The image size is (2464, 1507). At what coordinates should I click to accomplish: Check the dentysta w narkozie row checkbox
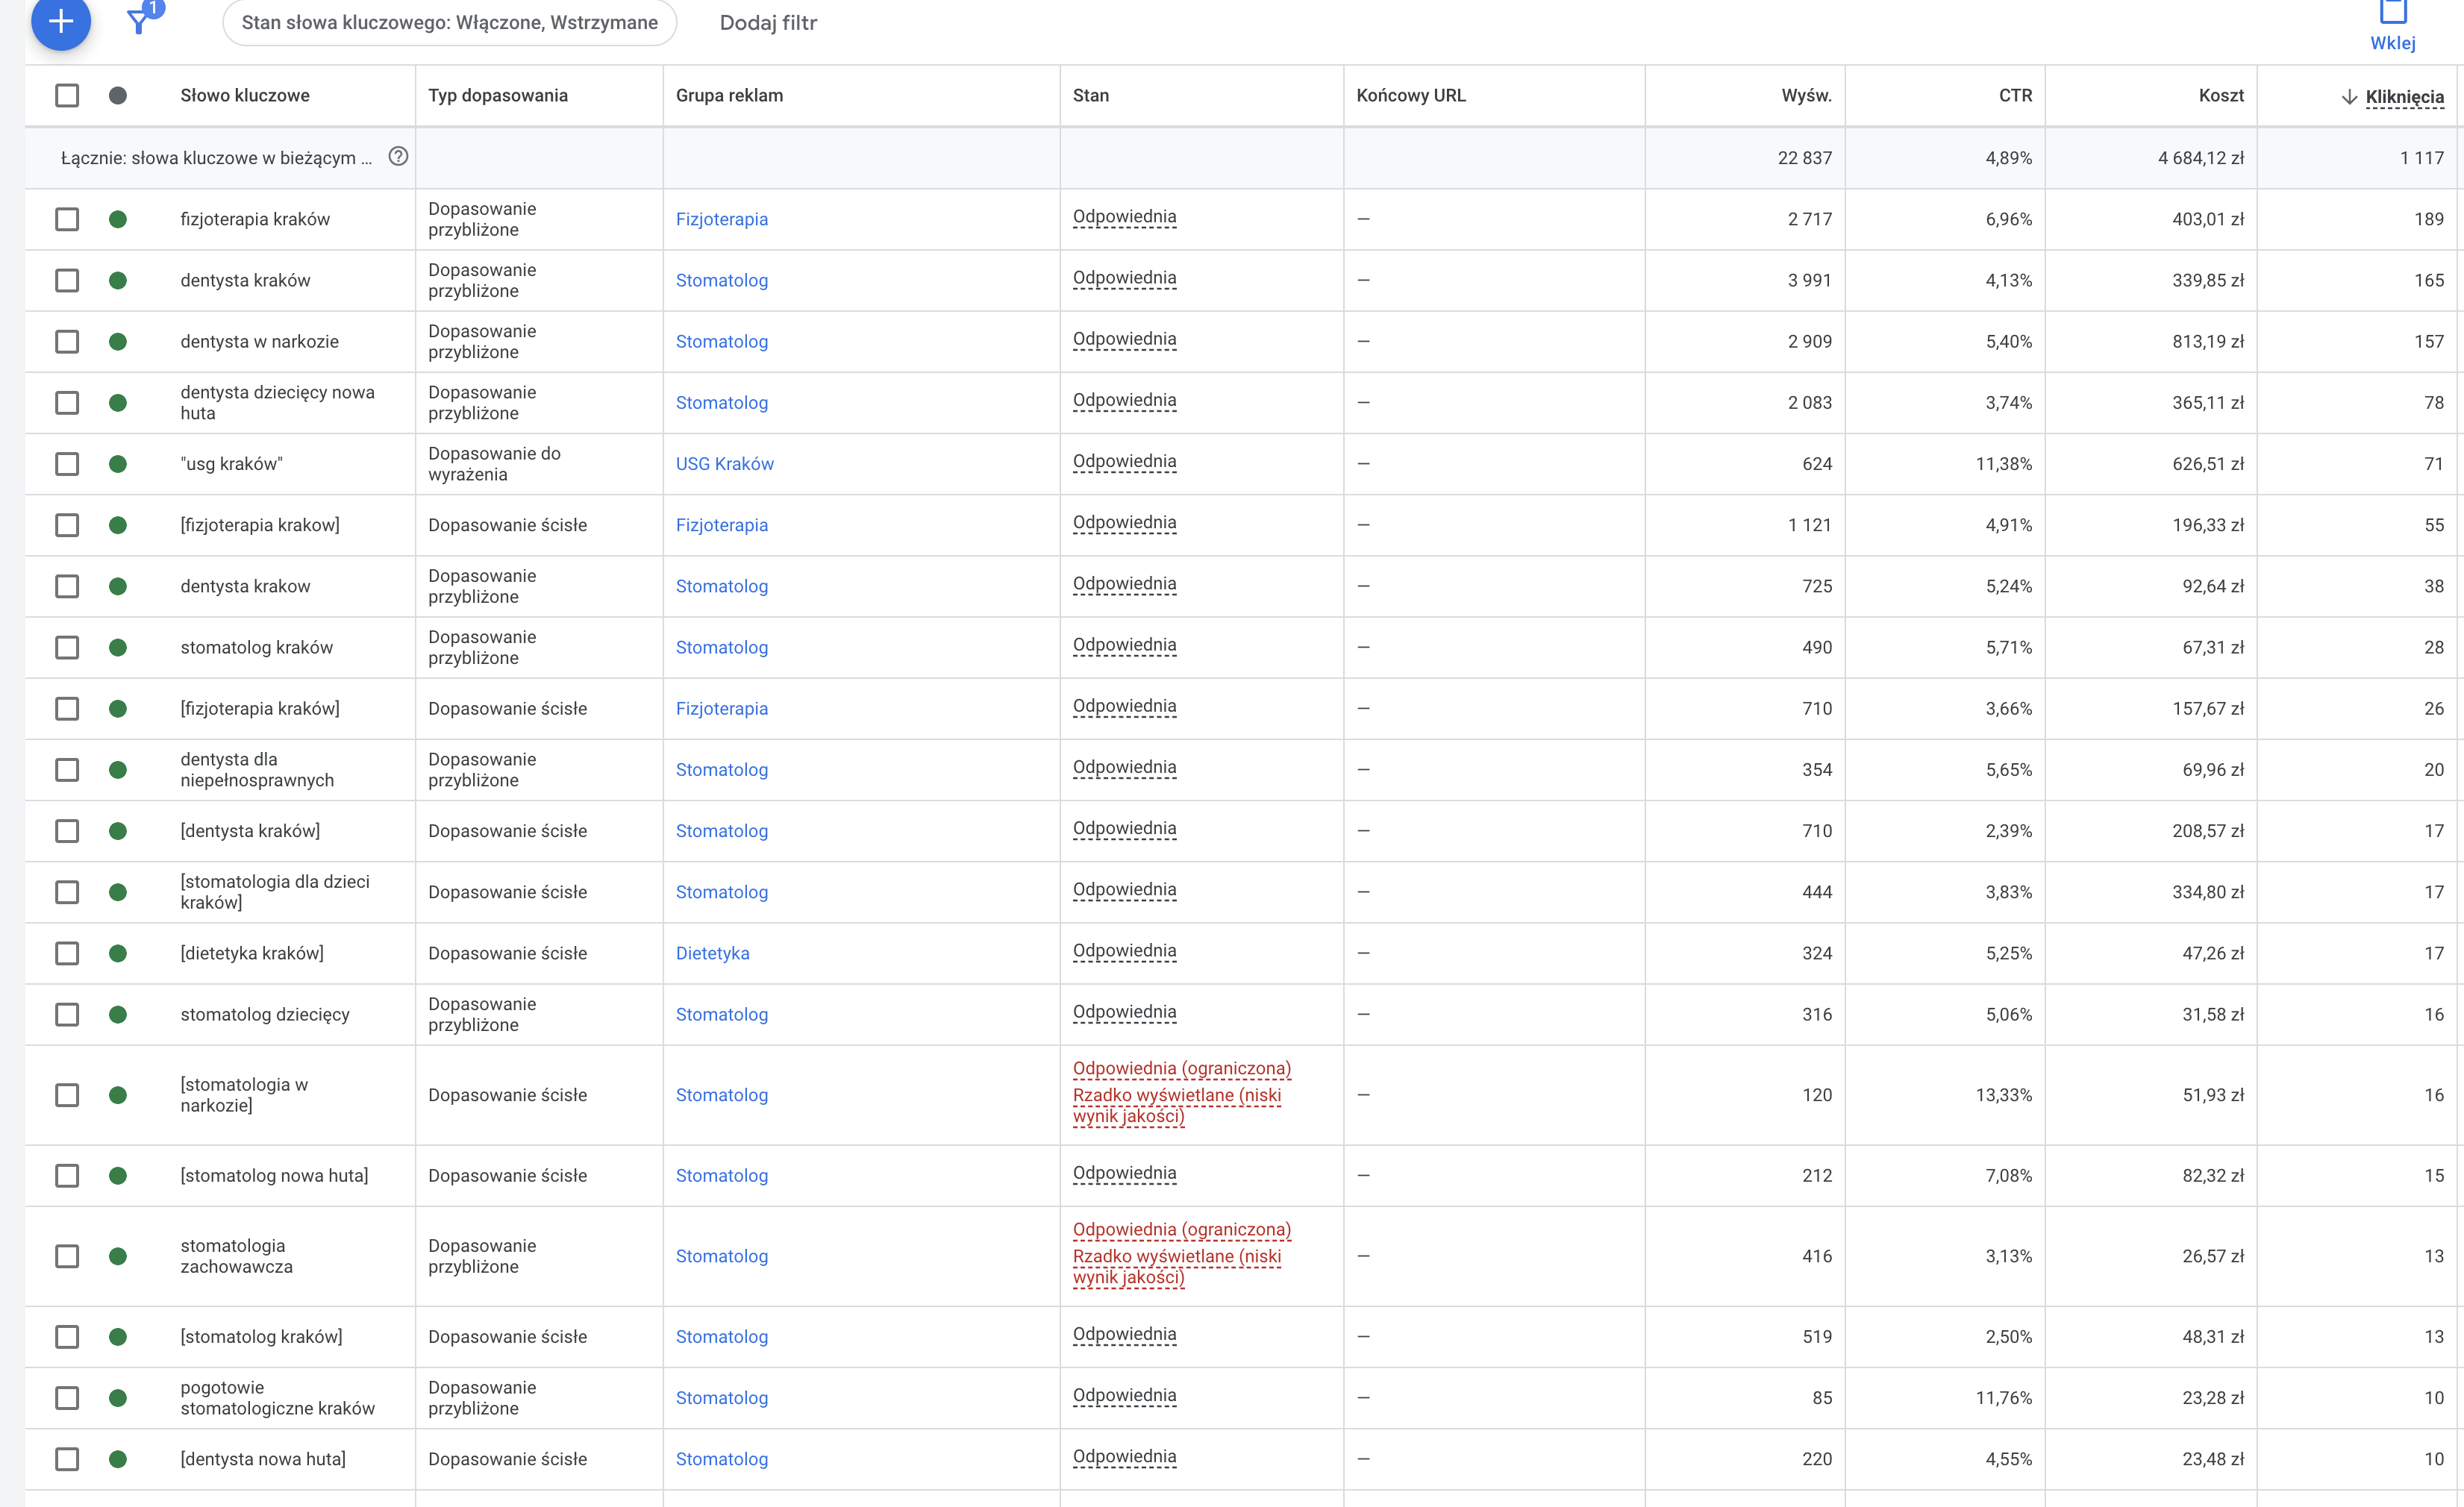[67, 342]
